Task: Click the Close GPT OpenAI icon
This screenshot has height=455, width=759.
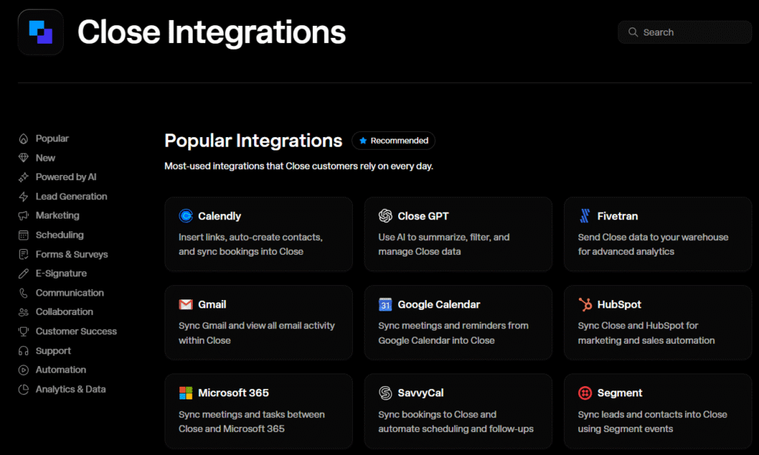Action: point(385,216)
